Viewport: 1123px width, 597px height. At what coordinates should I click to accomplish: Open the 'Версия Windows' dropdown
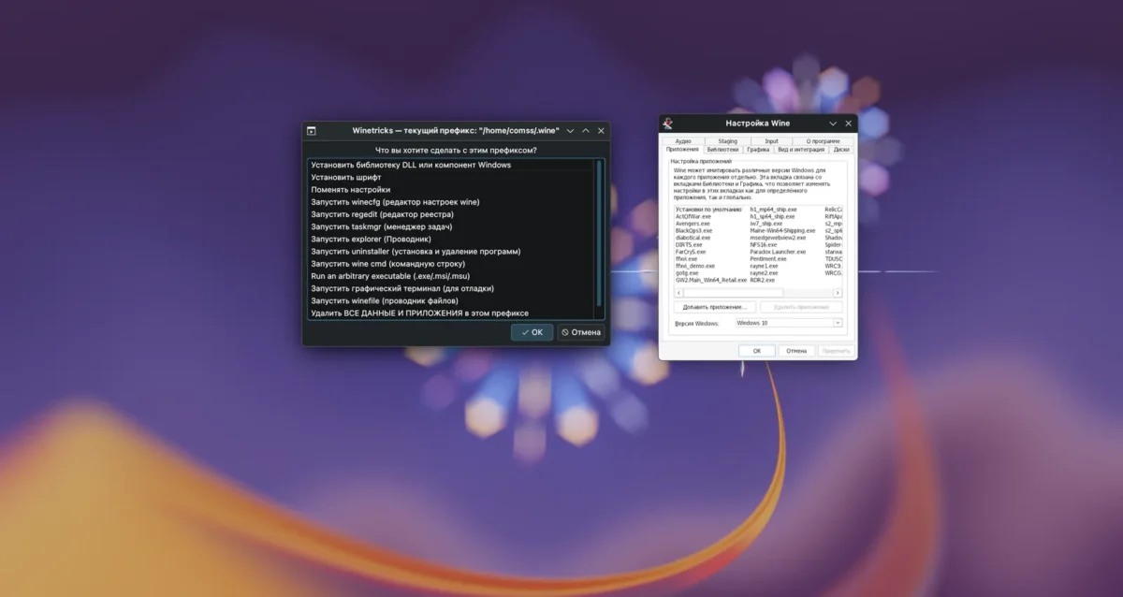pyautogui.click(x=789, y=323)
